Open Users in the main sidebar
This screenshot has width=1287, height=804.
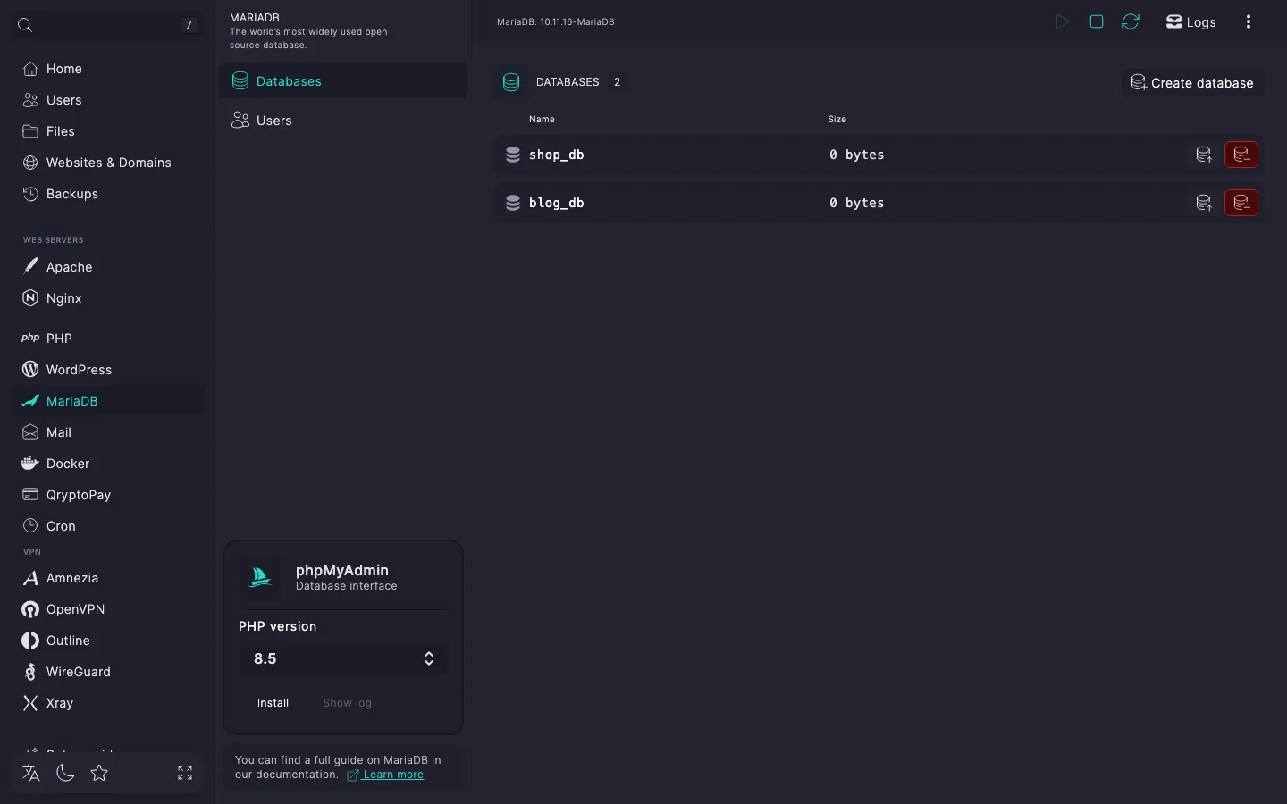(x=107, y=100)
